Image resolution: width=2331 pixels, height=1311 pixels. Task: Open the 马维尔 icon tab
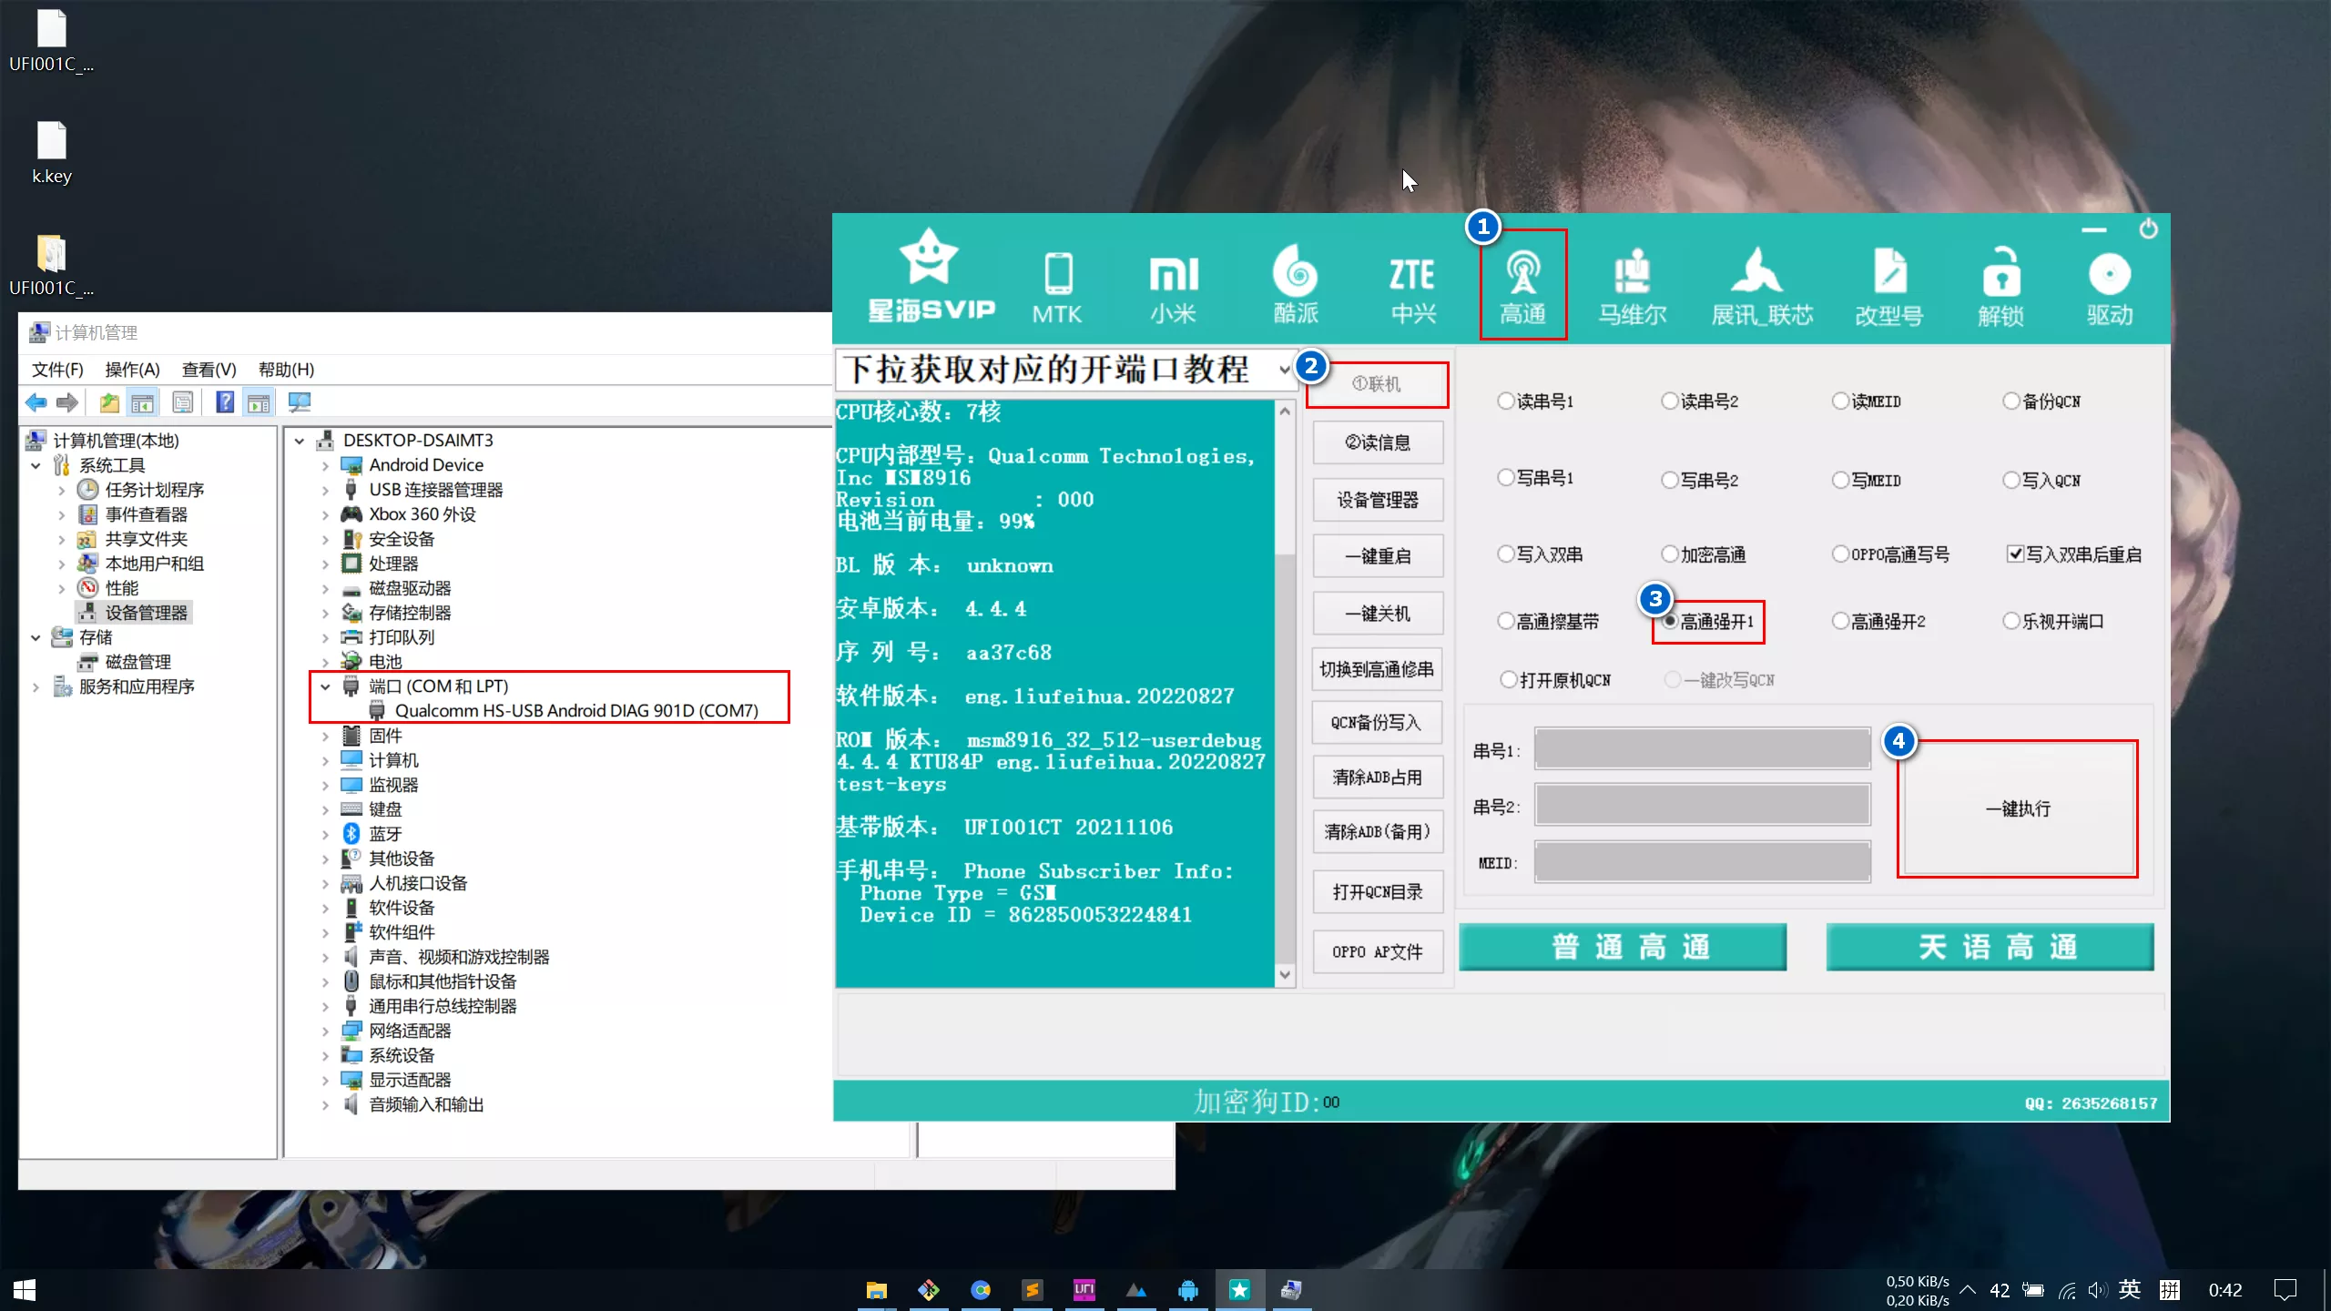point(1633,288)
